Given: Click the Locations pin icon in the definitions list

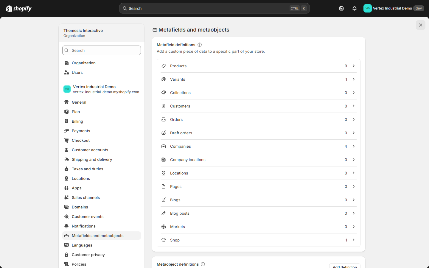Looking at the screenshot, I should click(x=164, y=173).
